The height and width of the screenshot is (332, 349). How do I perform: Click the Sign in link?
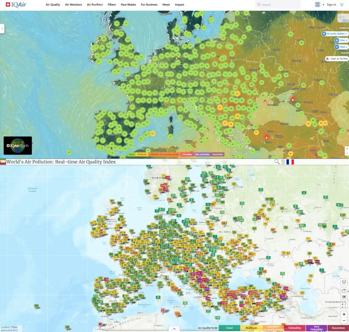[x=331, y=5]
